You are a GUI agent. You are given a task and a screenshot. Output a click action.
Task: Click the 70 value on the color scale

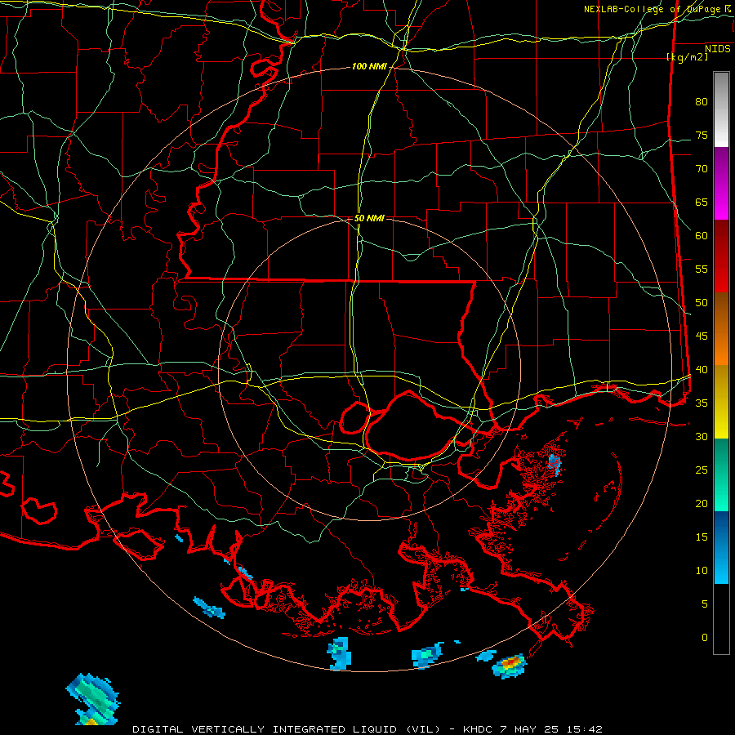702,169
